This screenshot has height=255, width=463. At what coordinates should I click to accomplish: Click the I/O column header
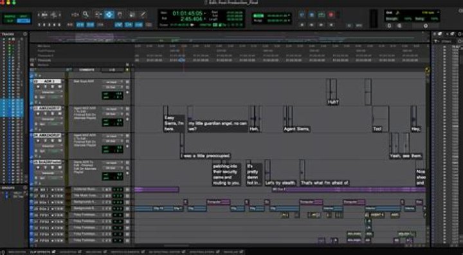(112, 70)
